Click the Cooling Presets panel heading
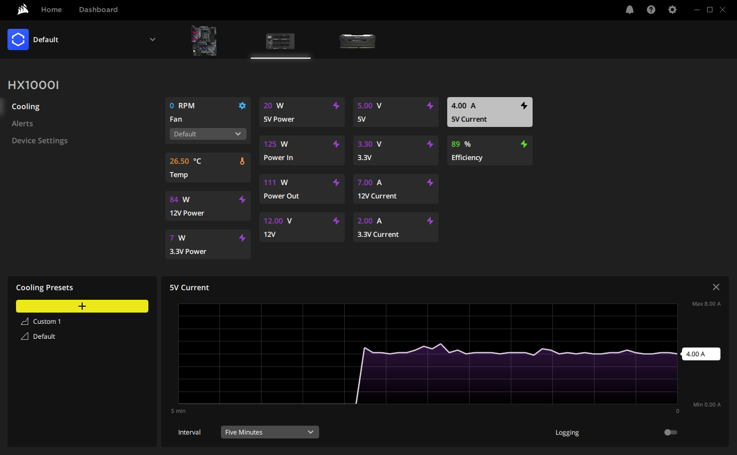Viewport: 737px width, 455px height. [x=44, y=288]
